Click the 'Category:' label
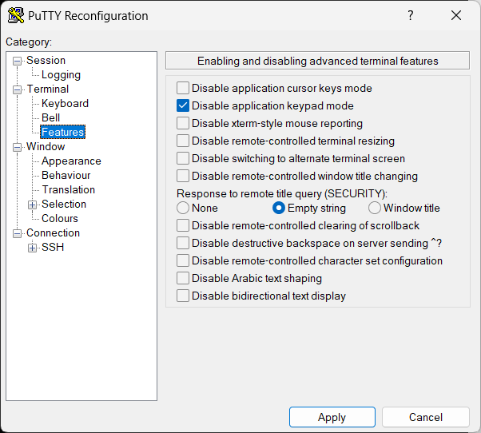The height and width of the screenshot is (433, 481). point(29,42)
